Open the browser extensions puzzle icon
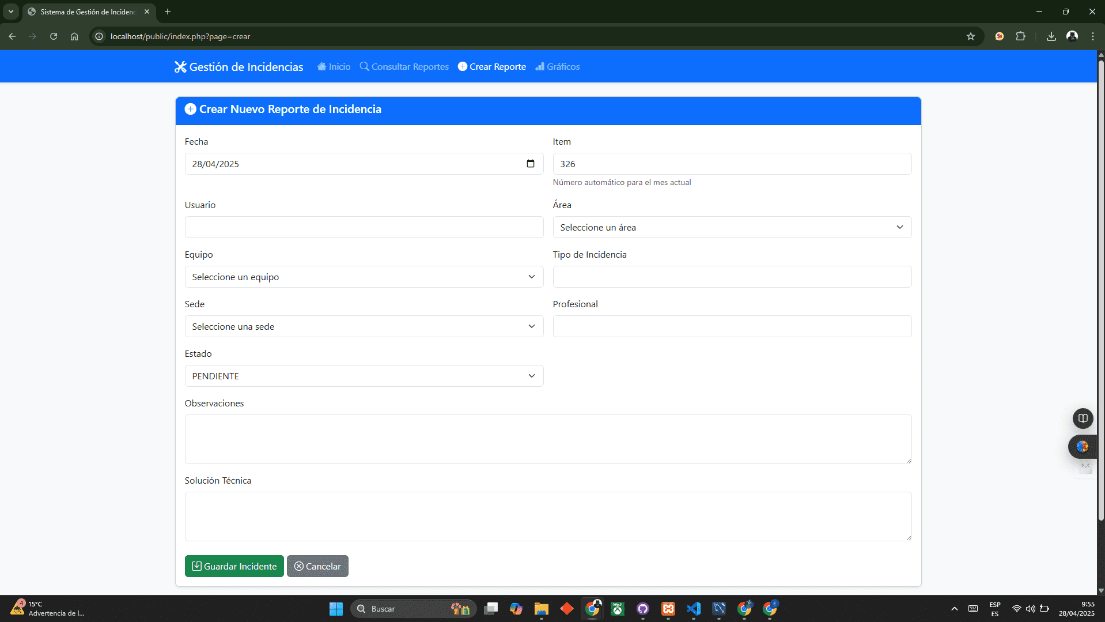 coord(1020,36)
